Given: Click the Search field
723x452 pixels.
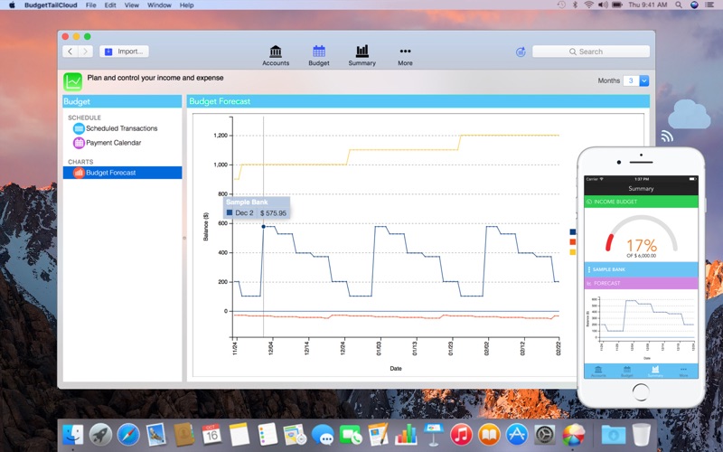Looking at the screenshot, I should tap(591, 52).
